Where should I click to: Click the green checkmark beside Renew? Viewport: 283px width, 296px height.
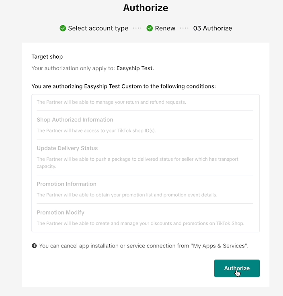pos(150,29)
